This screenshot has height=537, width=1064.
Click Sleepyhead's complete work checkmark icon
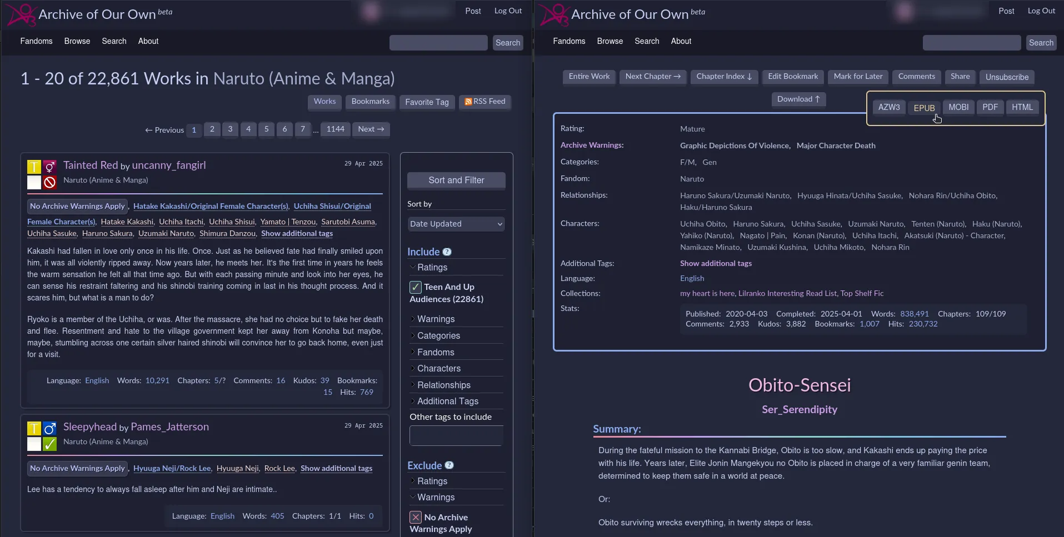[49, 444]
